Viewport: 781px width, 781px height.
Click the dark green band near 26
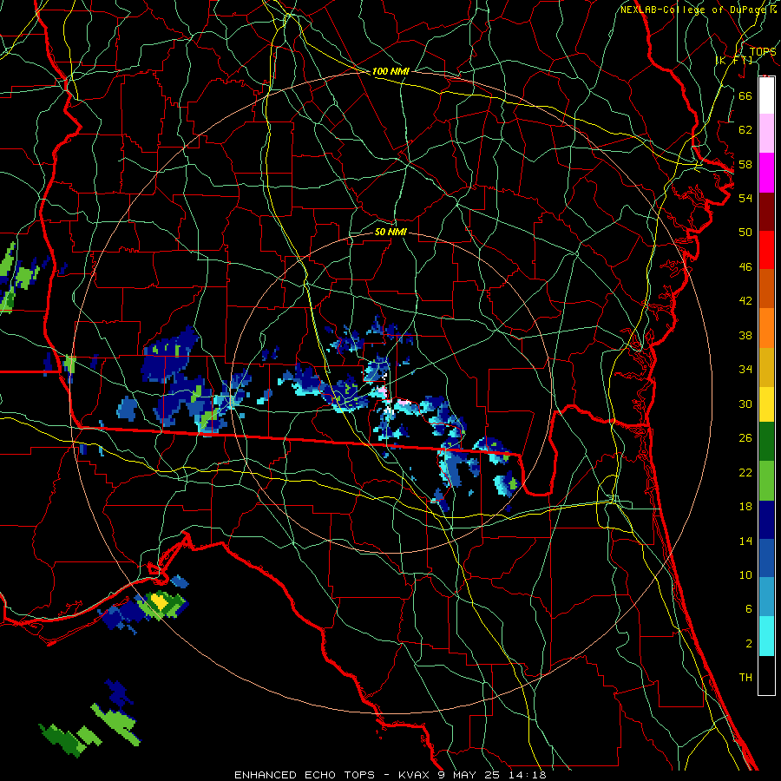pyautogui.click(x=766, y=442)
